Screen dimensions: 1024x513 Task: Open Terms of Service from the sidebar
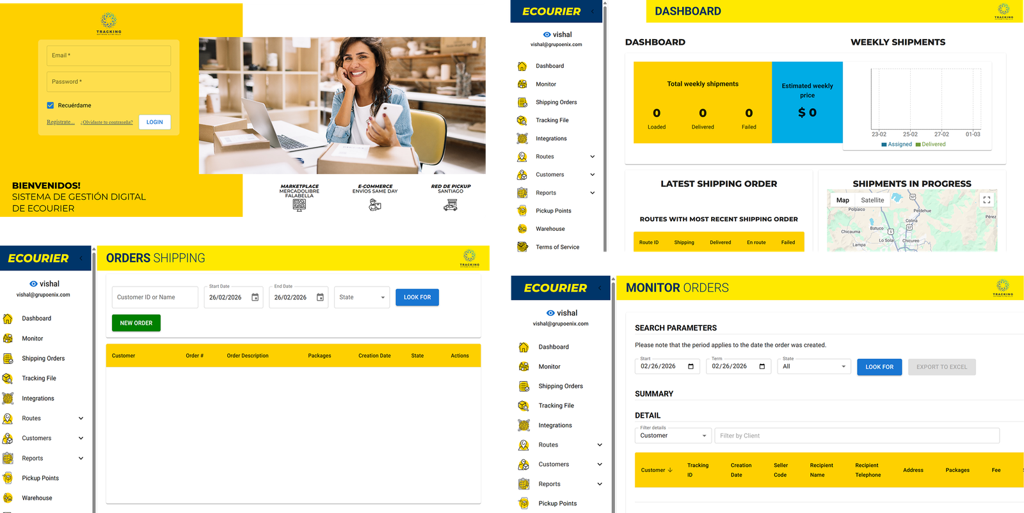(557, 247)
